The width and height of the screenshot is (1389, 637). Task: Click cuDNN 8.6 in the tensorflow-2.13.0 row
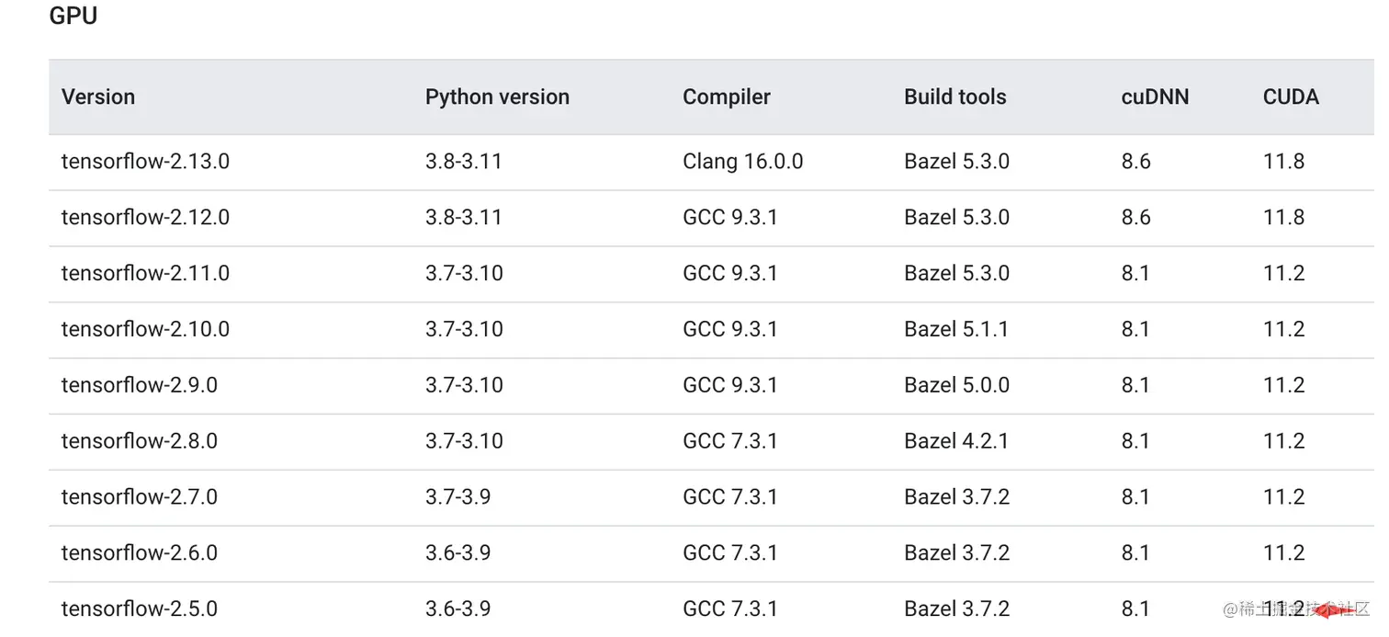click(x=1135, y=162)
